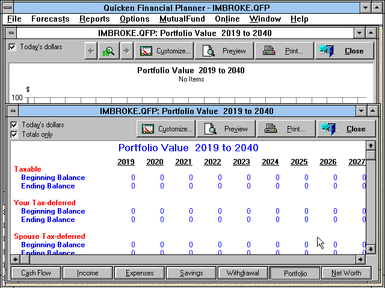
Task: Open the Forecasts menu
Action: coord(51,19)
